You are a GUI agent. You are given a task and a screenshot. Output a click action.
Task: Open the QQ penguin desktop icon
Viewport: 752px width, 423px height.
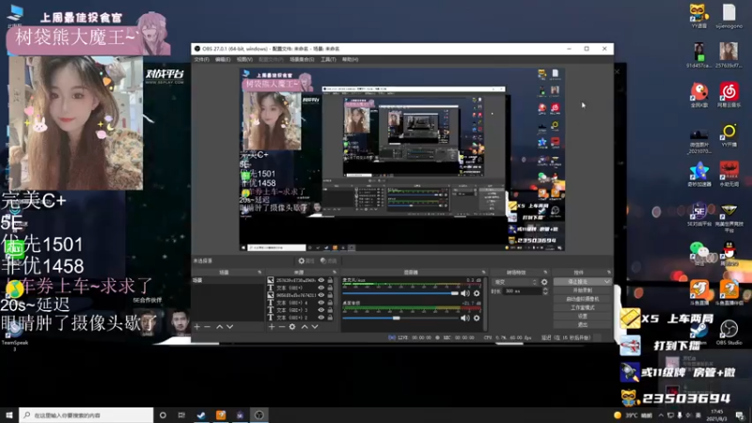tap(729, 253)
